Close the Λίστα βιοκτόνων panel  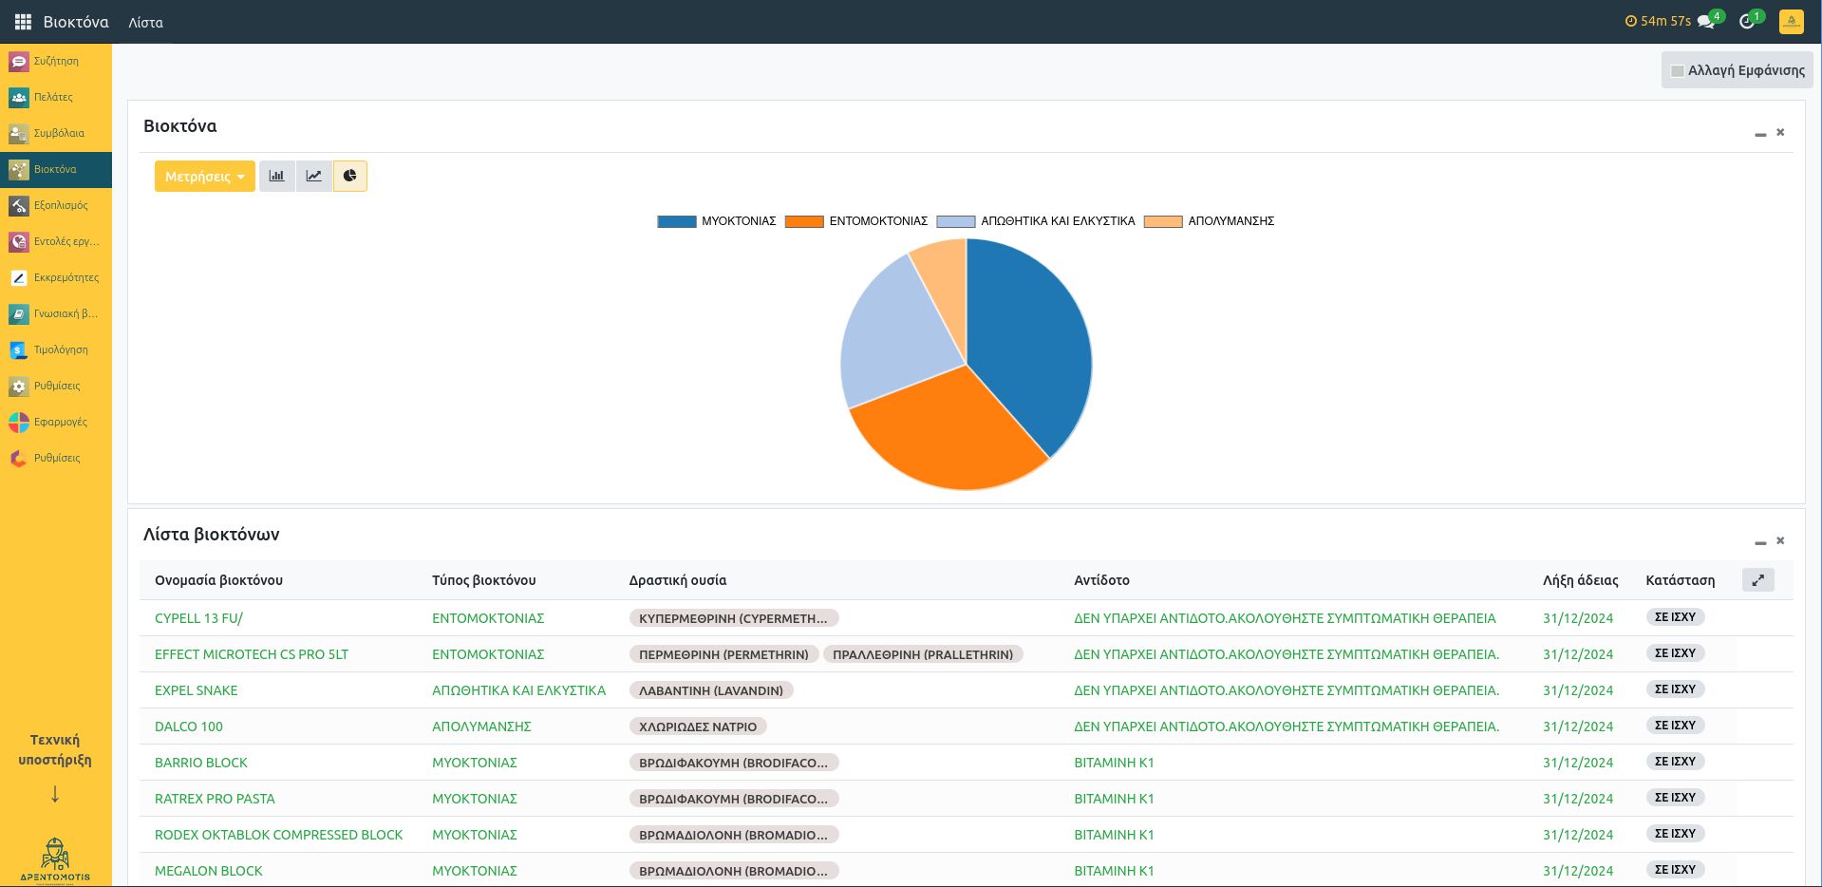tap(1780, 540)
